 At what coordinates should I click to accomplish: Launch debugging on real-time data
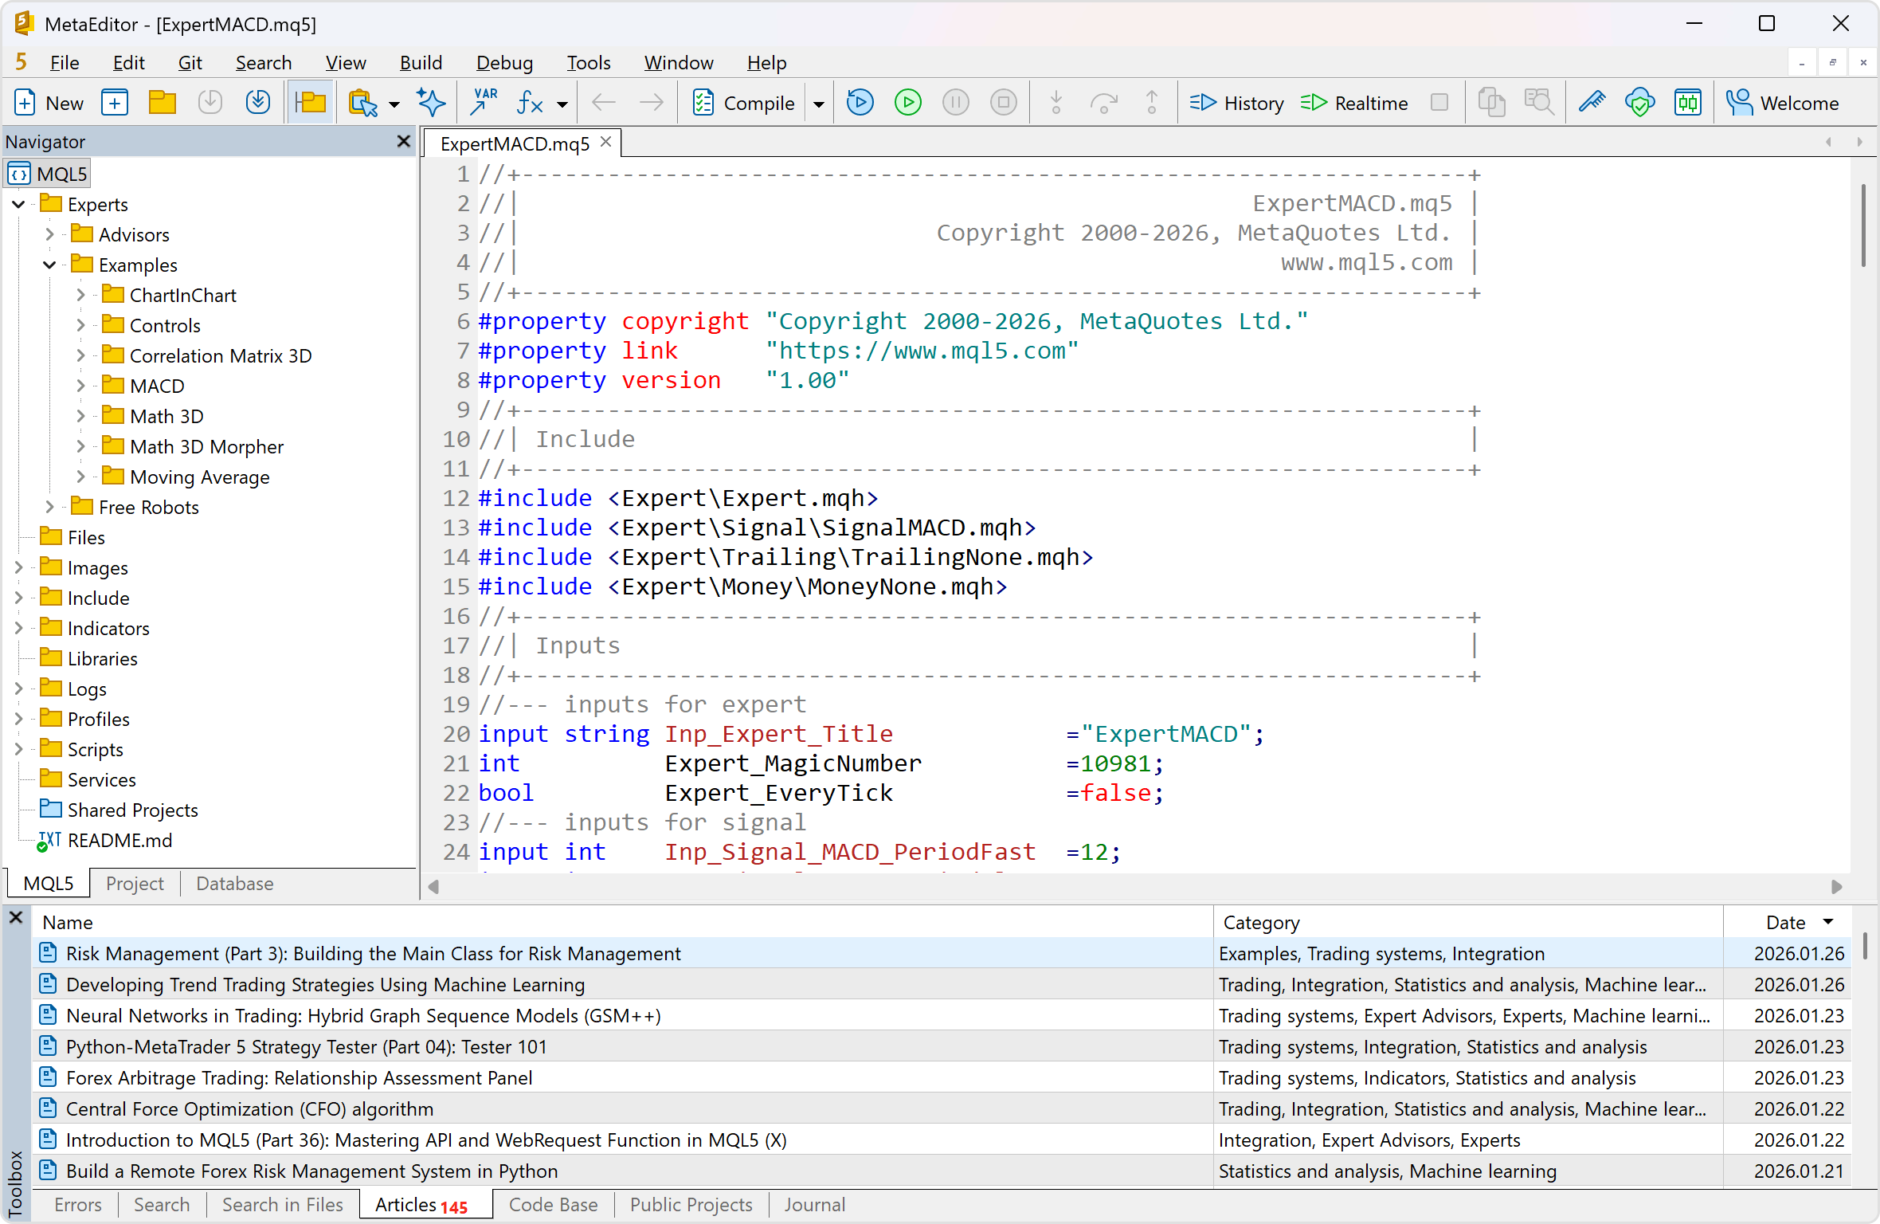point(907,102)
